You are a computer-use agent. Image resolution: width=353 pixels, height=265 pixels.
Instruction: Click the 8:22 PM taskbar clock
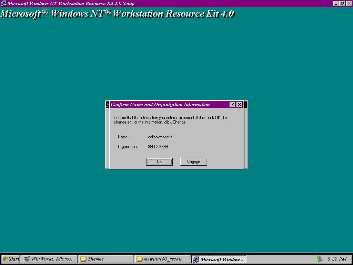(x=337, y=259)
